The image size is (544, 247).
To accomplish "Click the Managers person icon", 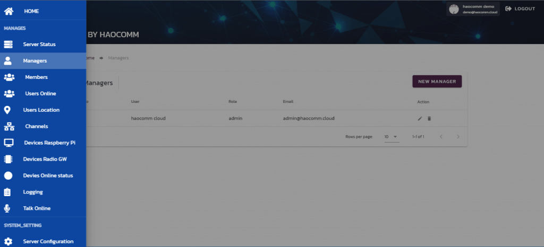I will (7, 61).
